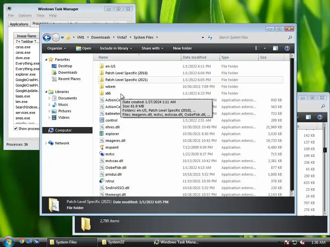
Task: Click the Downloads breadcrumb in address bar
Action: tap(101, 37)
